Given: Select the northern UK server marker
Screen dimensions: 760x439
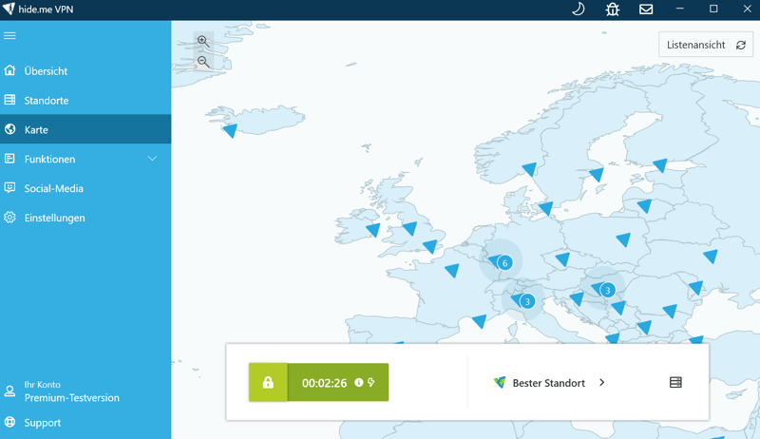Looking at the screenshot, I should [x=409, y=228].
